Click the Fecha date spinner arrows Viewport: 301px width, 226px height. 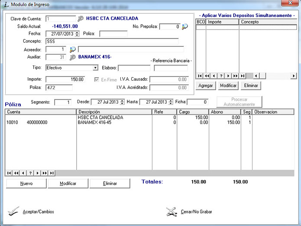pos(77,34)
